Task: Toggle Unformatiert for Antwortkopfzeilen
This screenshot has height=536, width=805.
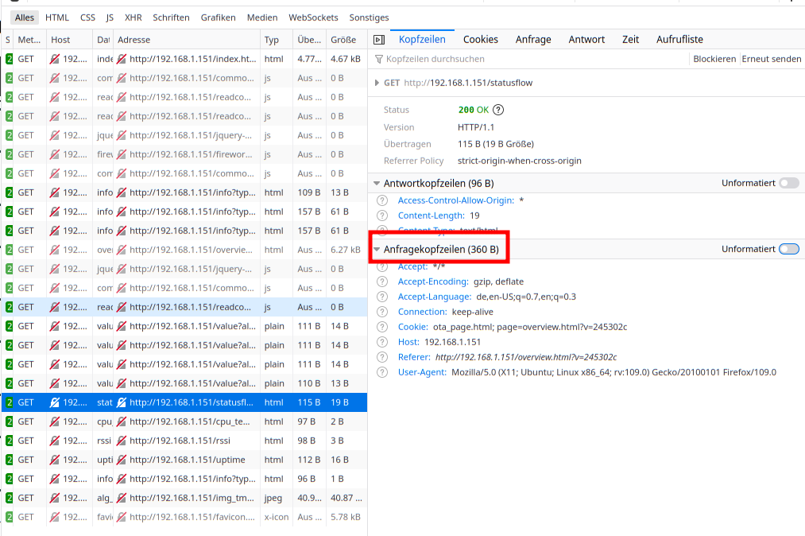Action: tap(788, 182)
